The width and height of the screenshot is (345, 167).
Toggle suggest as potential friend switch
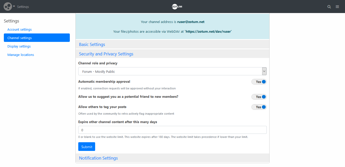coord(259,97)
